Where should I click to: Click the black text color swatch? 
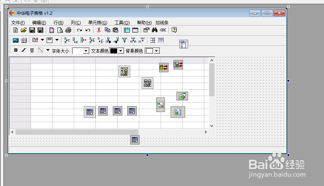(x=114, y=51)
